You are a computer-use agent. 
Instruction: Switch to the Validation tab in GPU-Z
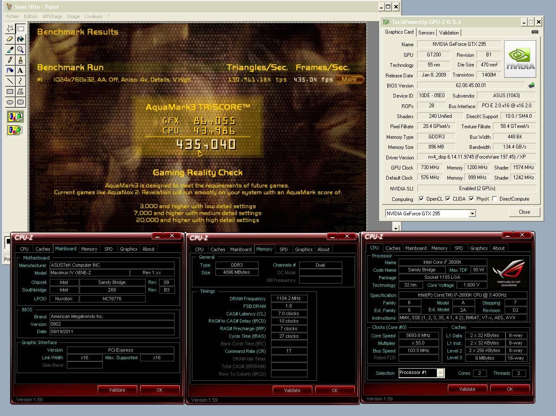[x=449, y=32]
